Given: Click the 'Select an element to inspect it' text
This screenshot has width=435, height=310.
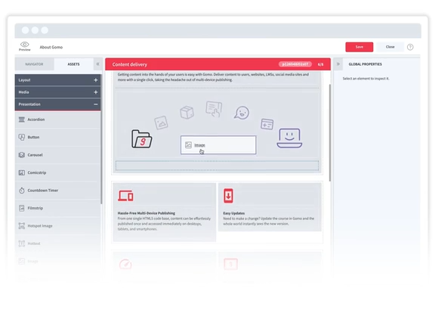Looking at the screenshot, I should point(366,79).
